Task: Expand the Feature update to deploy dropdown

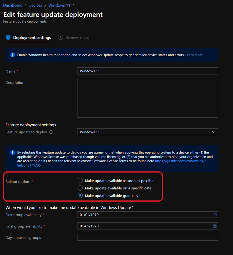Action: coord(147,132)
